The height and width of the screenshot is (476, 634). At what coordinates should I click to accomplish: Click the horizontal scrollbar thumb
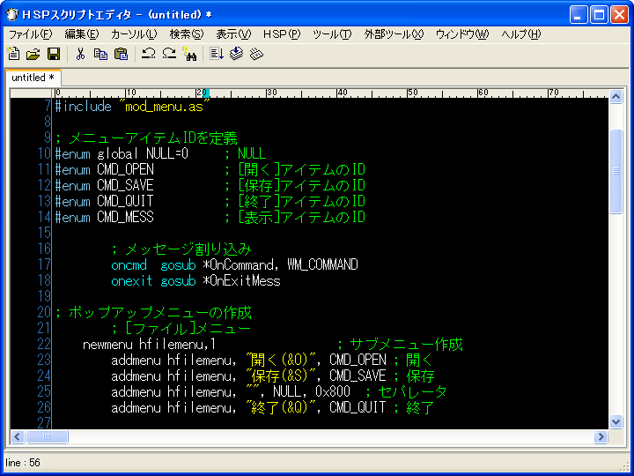47,436
